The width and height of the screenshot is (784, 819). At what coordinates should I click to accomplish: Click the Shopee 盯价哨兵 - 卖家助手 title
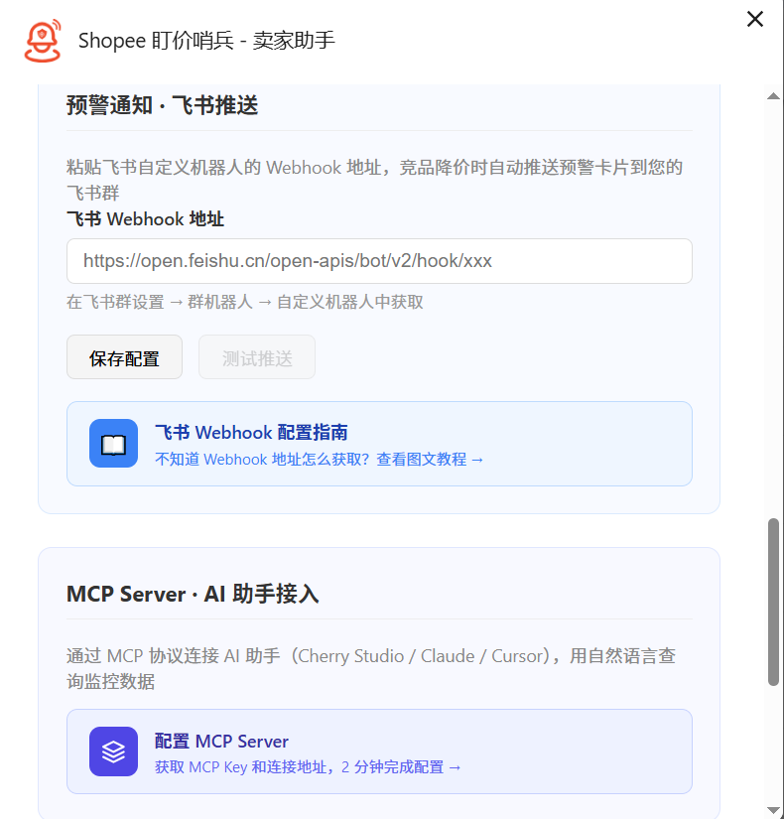click(x=206, y=41)
